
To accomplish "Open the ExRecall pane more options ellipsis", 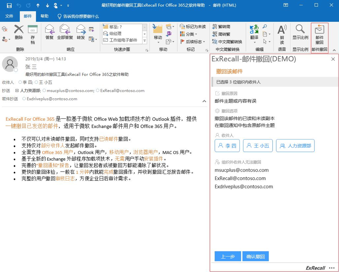I will coord(331,268).
